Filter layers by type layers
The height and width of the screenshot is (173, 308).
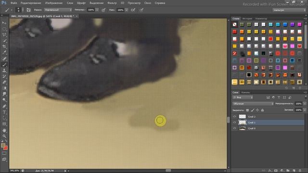click(x=279, y=98)
